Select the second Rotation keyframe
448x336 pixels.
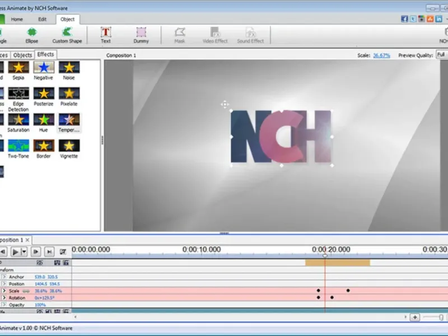332,297
